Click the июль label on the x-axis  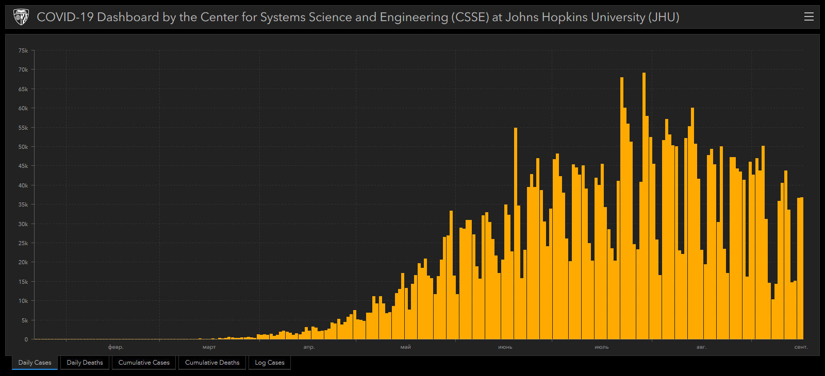click(601, 347)
